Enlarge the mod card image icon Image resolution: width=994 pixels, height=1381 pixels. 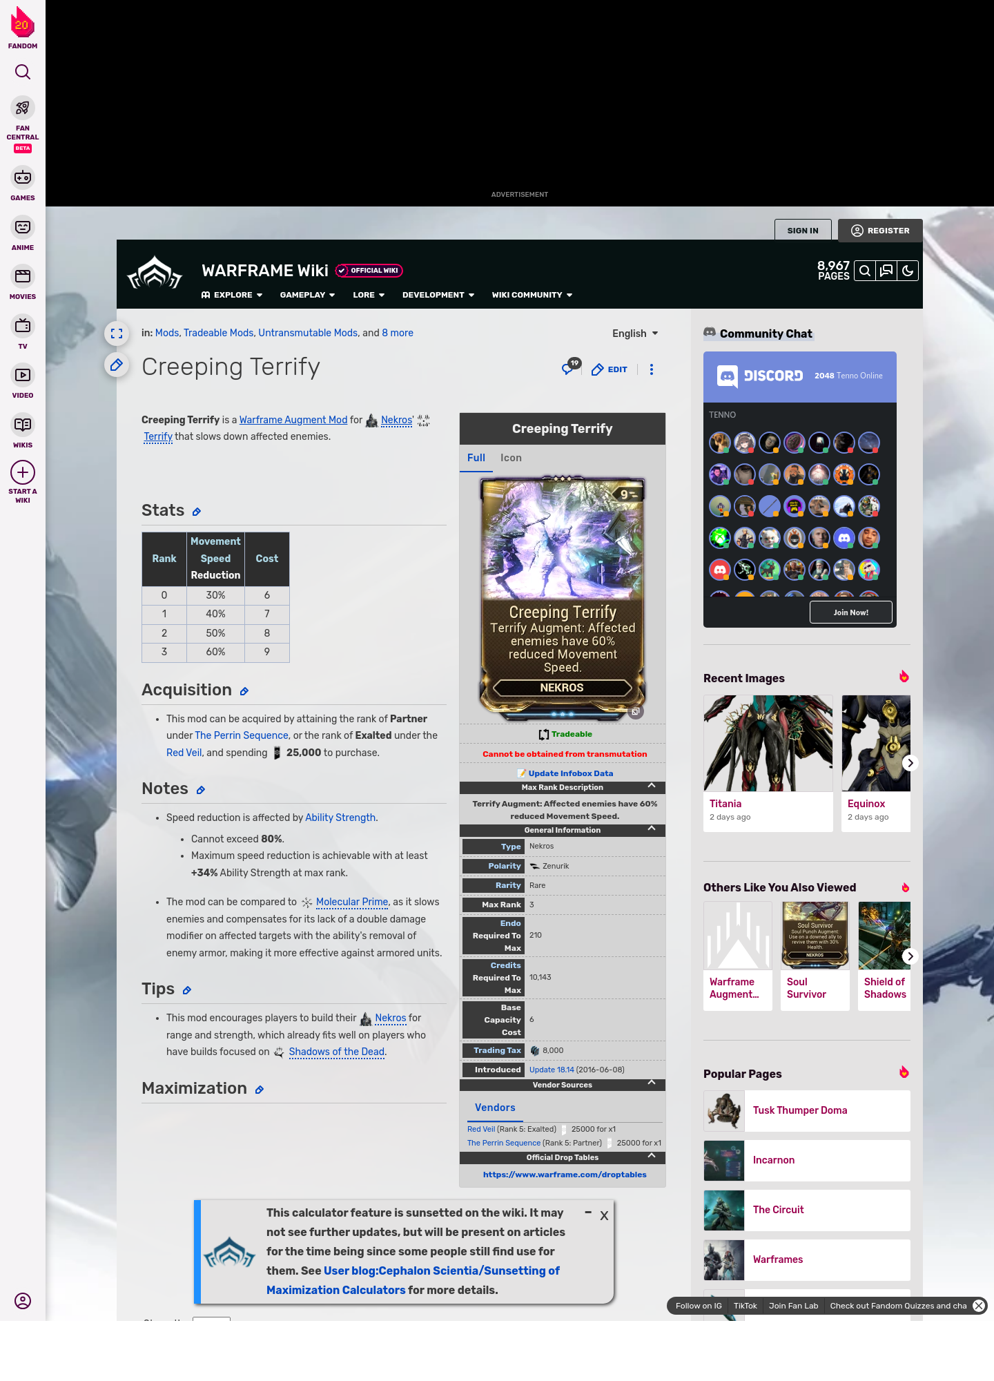pyautogui.click(x=636, y=711)
